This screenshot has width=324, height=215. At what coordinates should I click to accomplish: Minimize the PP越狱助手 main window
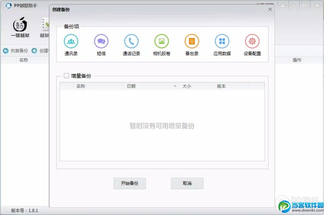(x=293, y=6)
